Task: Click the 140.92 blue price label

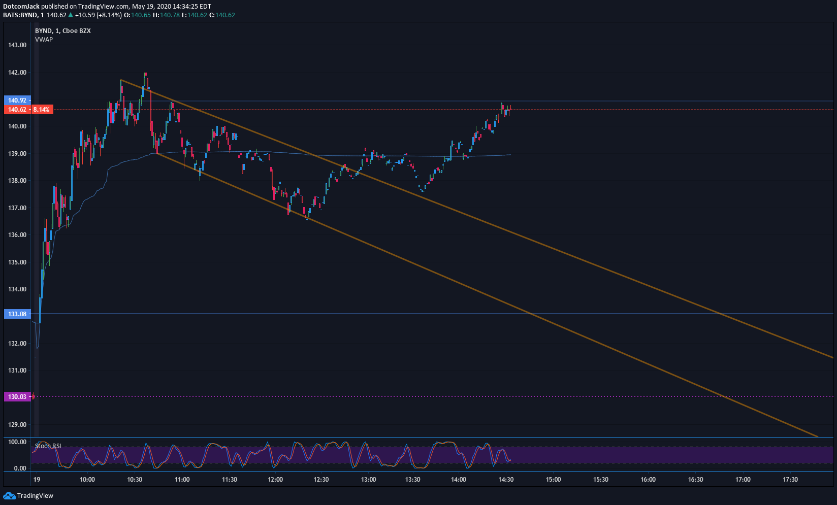Action: (x=17, y=100)
